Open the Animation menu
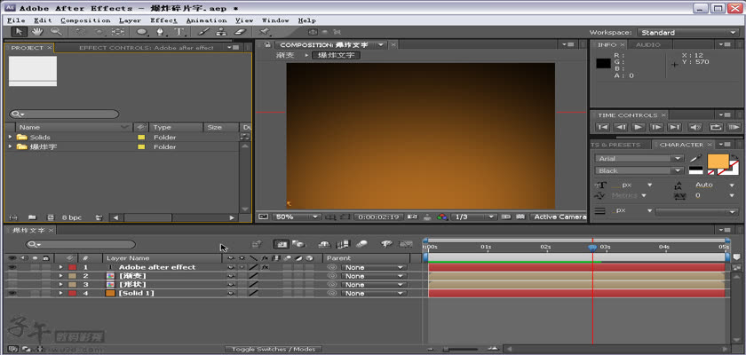 pos(206,20)
